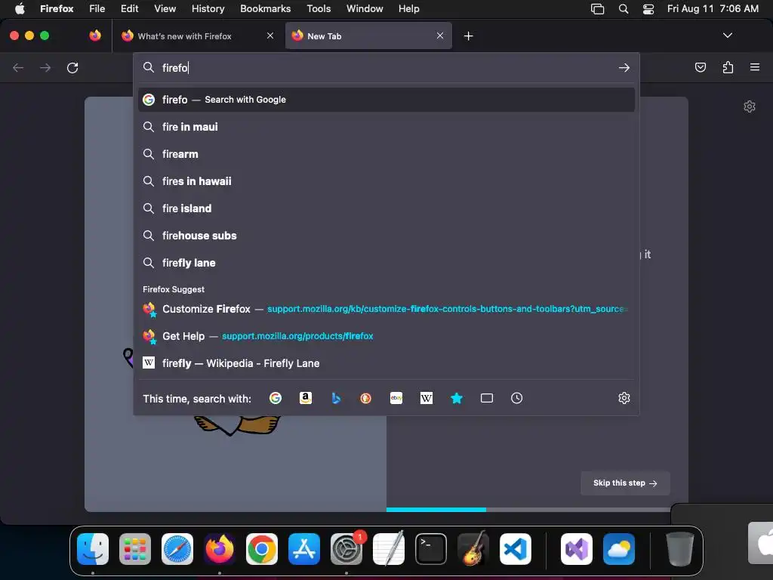Open Trash from the Dock
The width and height of the screenshot is (773, 580).
[x=680, y=549]
